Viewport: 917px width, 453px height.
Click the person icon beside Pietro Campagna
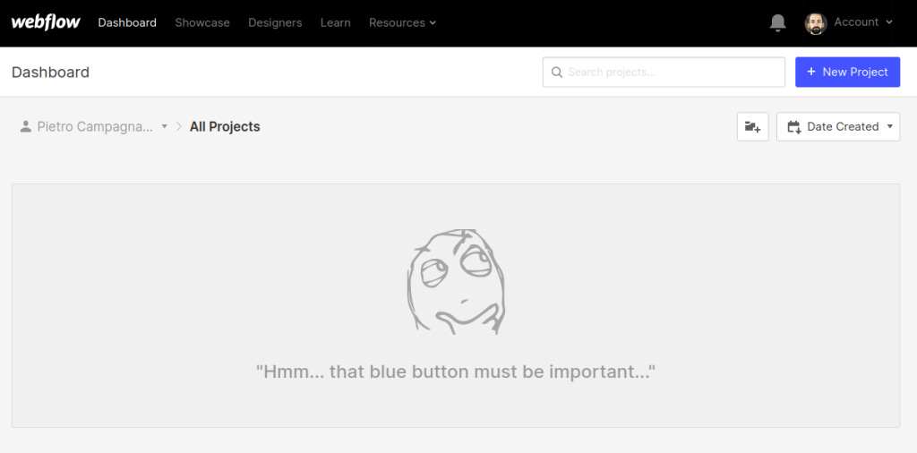25,126
